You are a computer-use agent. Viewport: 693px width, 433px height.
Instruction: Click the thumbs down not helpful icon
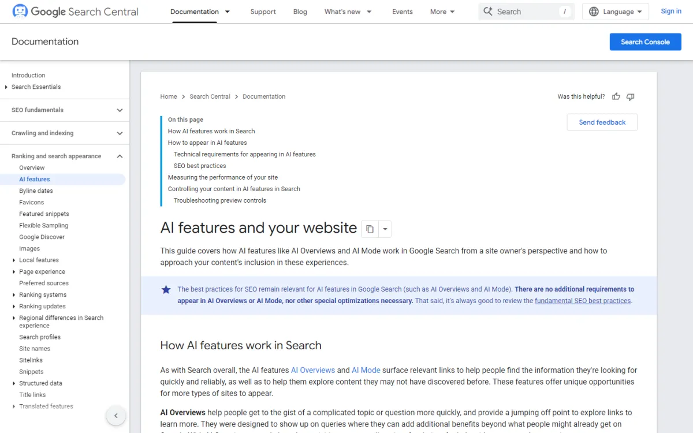coord(631,96)
